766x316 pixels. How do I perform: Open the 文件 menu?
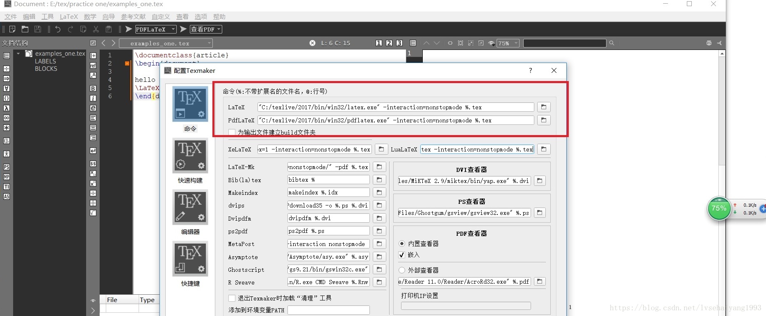pos(11,17)
